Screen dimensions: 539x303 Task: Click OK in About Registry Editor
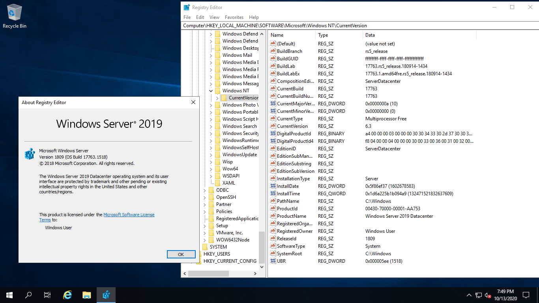pos(181,254)
